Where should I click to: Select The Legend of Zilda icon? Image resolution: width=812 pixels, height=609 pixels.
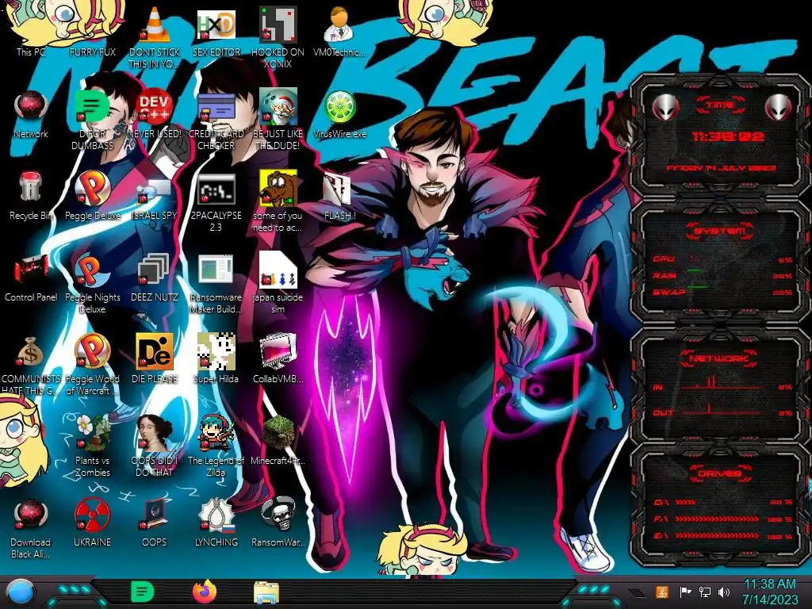[x=216, y=446]
